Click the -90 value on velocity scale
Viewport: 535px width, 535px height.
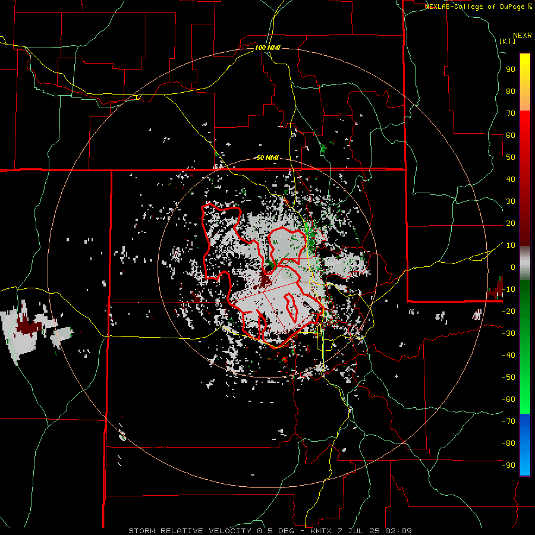click(508, 465)
